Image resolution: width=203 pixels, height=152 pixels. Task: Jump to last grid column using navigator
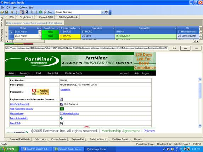[198, 41]
